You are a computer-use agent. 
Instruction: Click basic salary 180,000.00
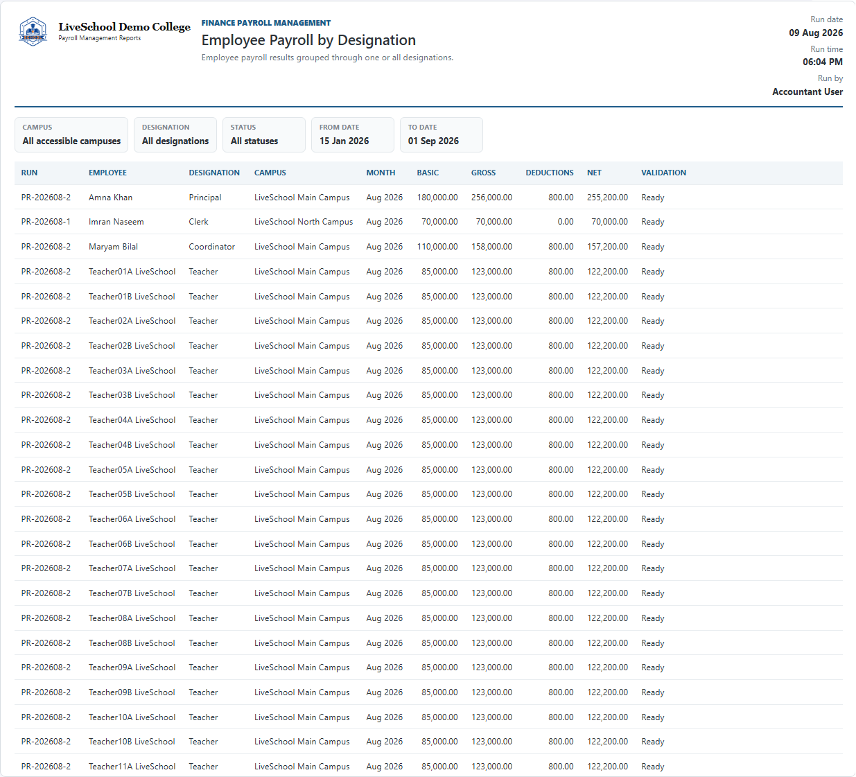point(437,198)
